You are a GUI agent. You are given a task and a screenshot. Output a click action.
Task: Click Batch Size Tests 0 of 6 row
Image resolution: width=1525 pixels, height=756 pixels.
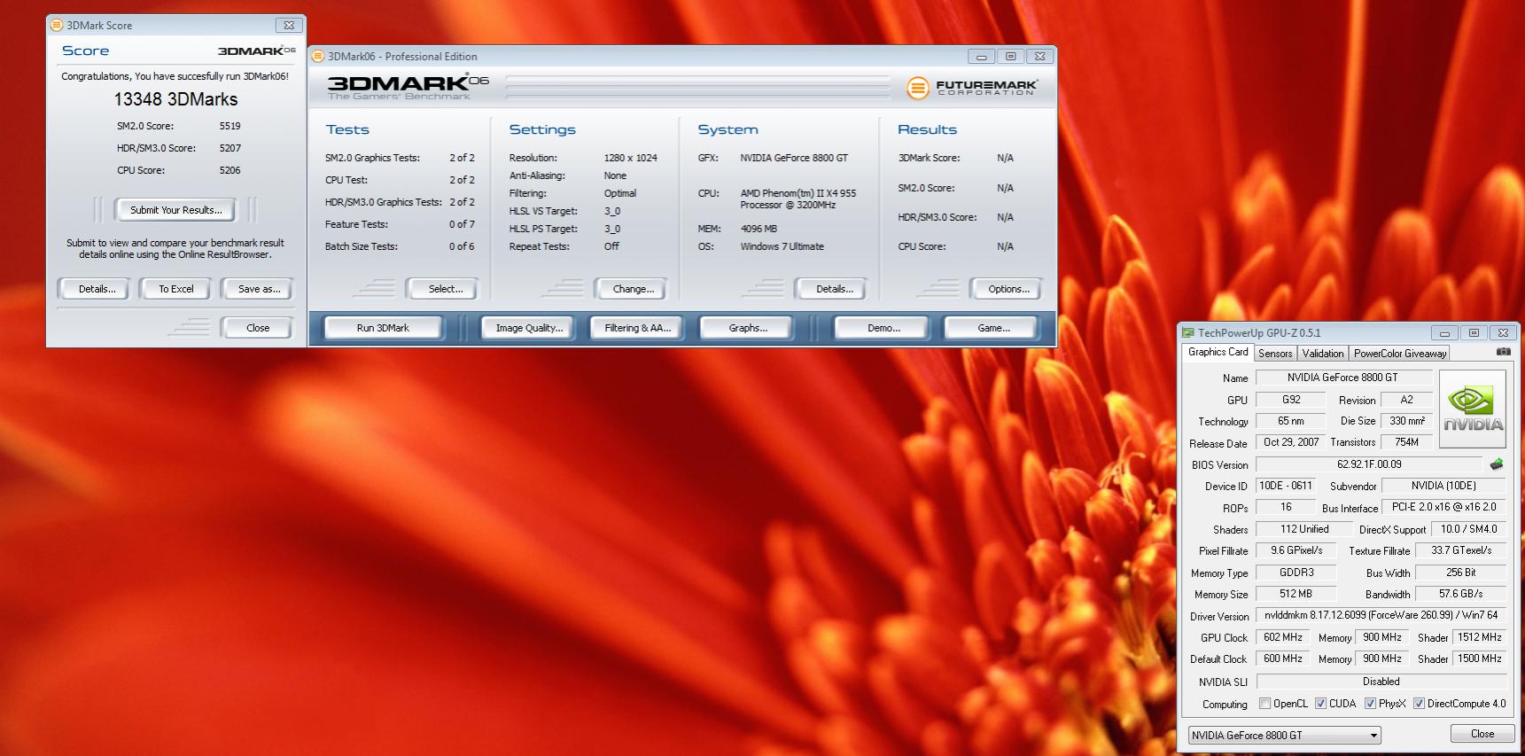click(400, 246)
